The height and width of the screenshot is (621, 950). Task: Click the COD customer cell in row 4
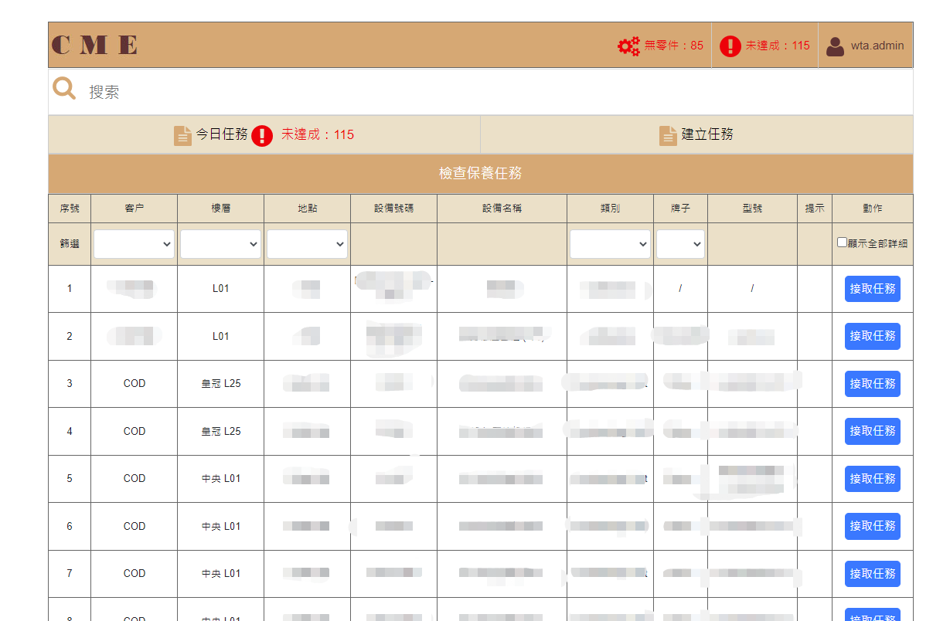pyautogui.click(x=134, y=431)
